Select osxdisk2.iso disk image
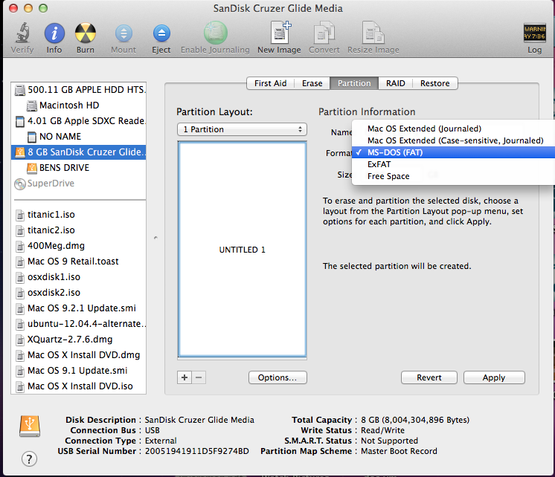555x477 pixels. point(79,293)
